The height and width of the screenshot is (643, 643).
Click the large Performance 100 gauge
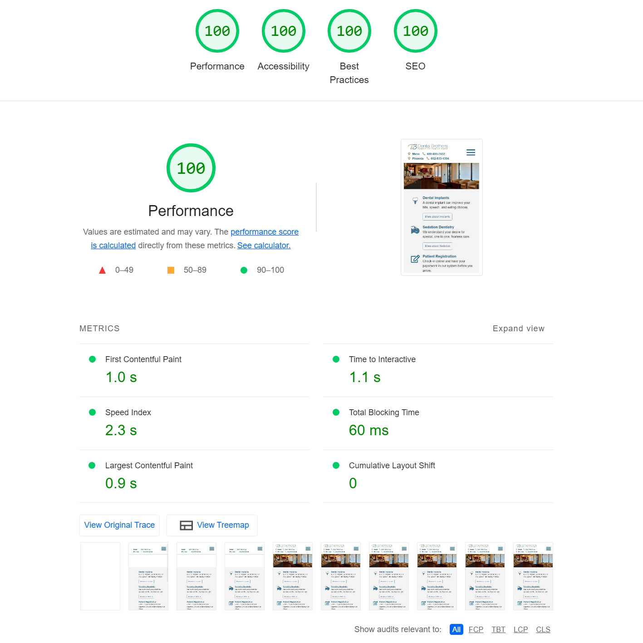coord(191,168)
